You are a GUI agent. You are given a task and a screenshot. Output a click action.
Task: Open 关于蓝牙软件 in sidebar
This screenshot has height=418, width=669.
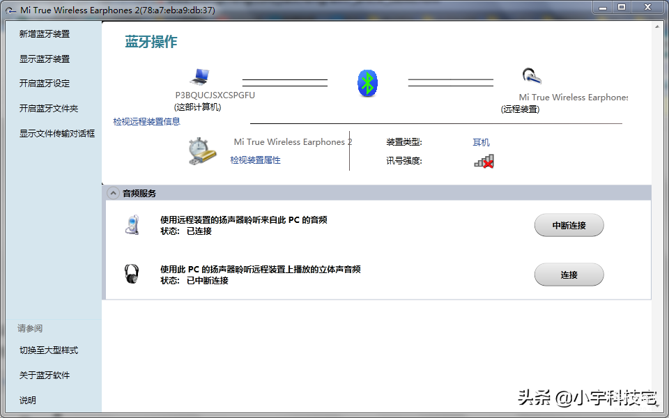(x=45, y=376)
